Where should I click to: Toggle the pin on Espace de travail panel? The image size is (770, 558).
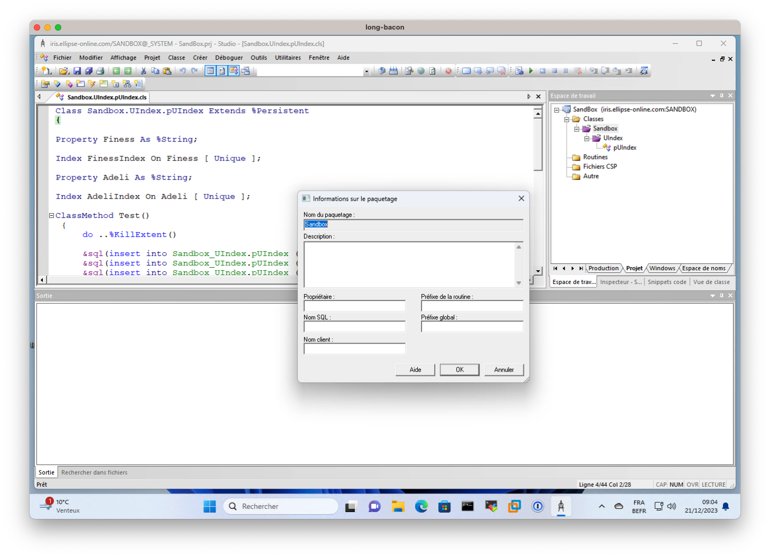pos(721,96)
